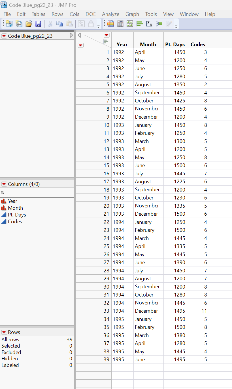232x389 pixels.
Task: Open the Rows panel red triangle menu
Action: click(4, 332)
